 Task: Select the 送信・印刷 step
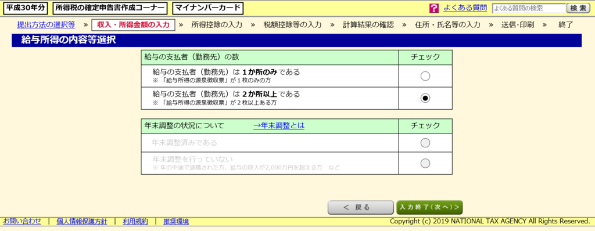click(x=518, y=25)
